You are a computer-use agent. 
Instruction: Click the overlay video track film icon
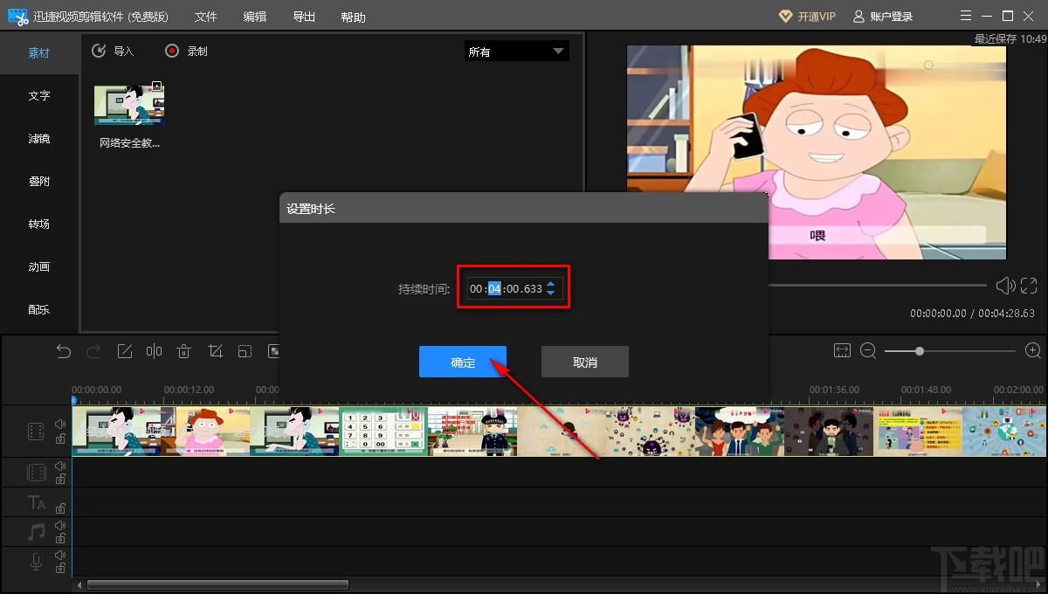point(36,473)
